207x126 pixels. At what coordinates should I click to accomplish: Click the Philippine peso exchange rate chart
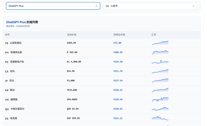click(x=160, y=52)
